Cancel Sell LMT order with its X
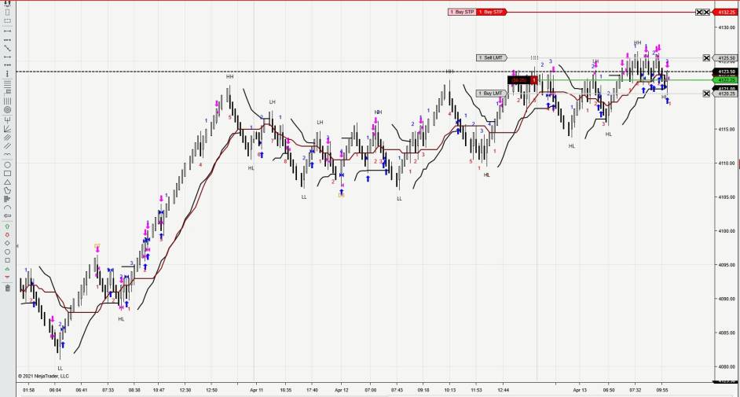 (x=706, y=57)
